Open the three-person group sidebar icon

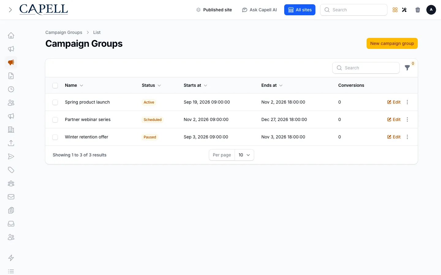[11, 183]
